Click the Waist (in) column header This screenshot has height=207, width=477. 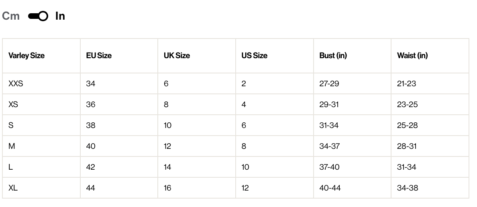[412, 56]
